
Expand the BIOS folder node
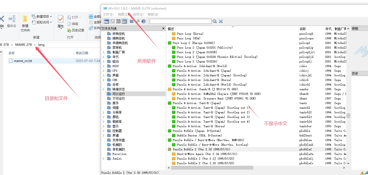pyautogui.click(x=104, y=66)
